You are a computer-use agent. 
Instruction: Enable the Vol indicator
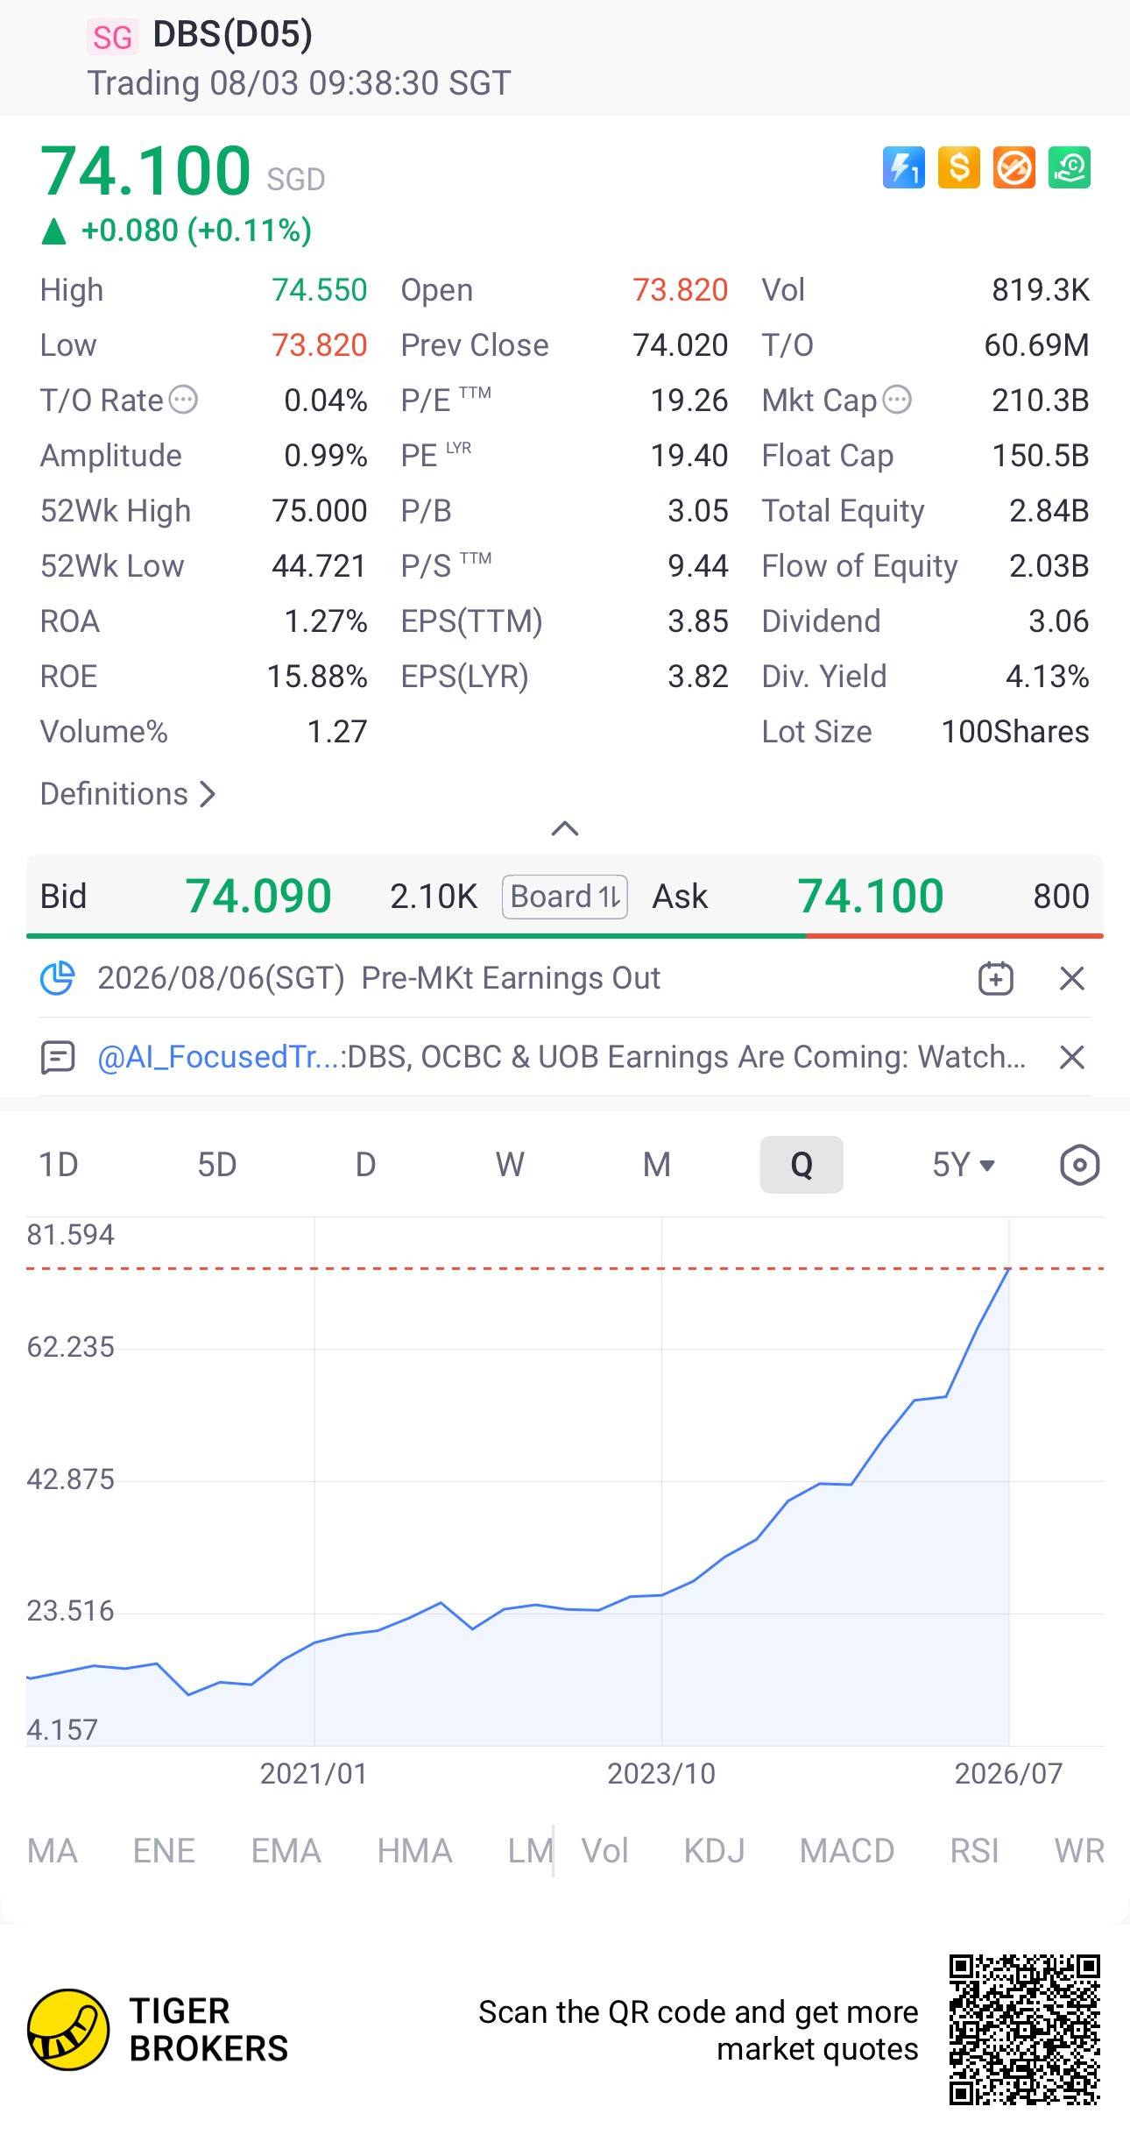click(x=605, y=1851)
